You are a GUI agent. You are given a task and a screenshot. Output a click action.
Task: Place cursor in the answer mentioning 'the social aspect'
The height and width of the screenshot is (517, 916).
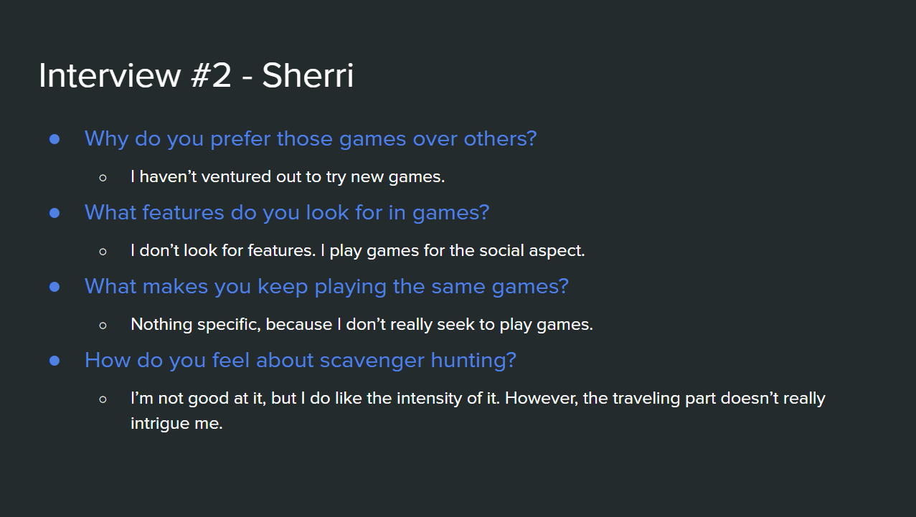[x=358, y=250]
